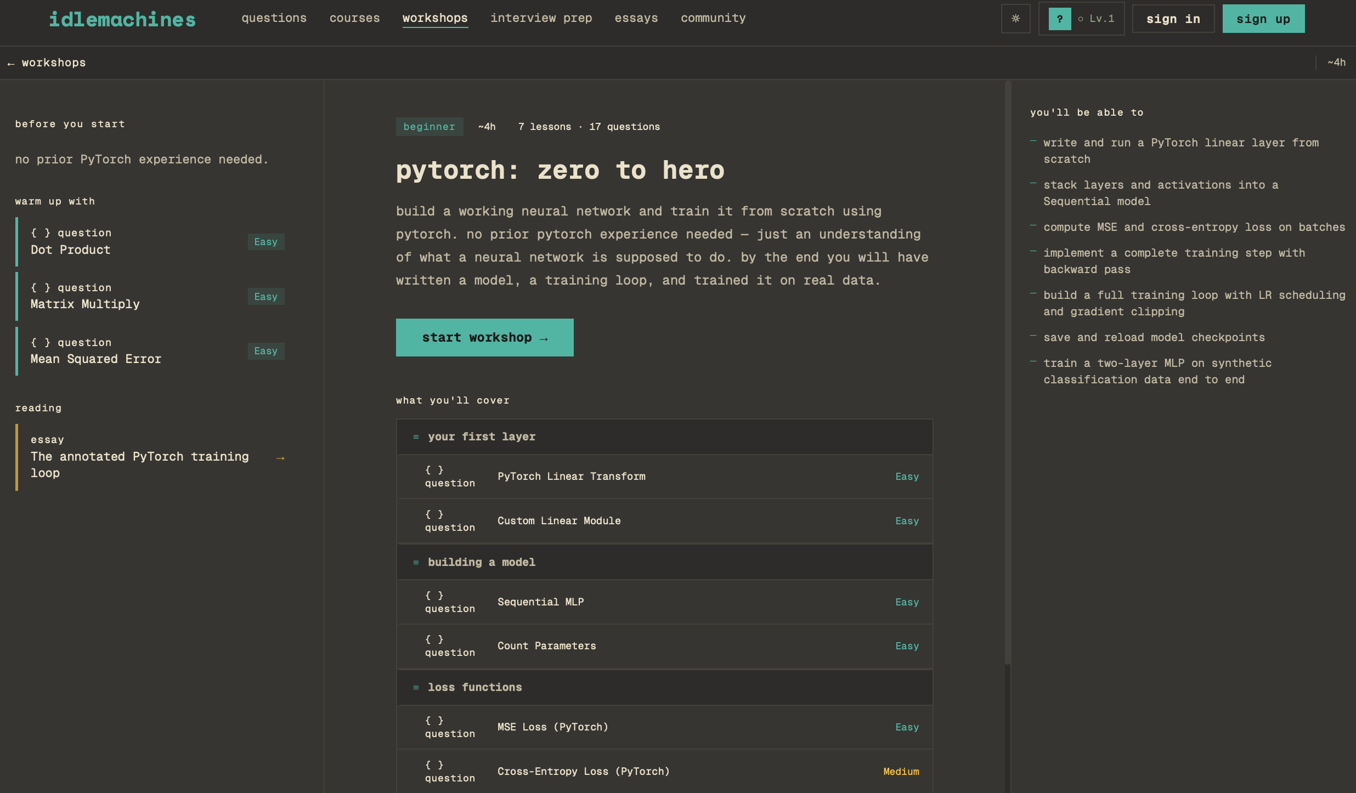The image size is (1356, 793).
Task: Click the list icon next to 'building a model'
Action: (416, 563)
